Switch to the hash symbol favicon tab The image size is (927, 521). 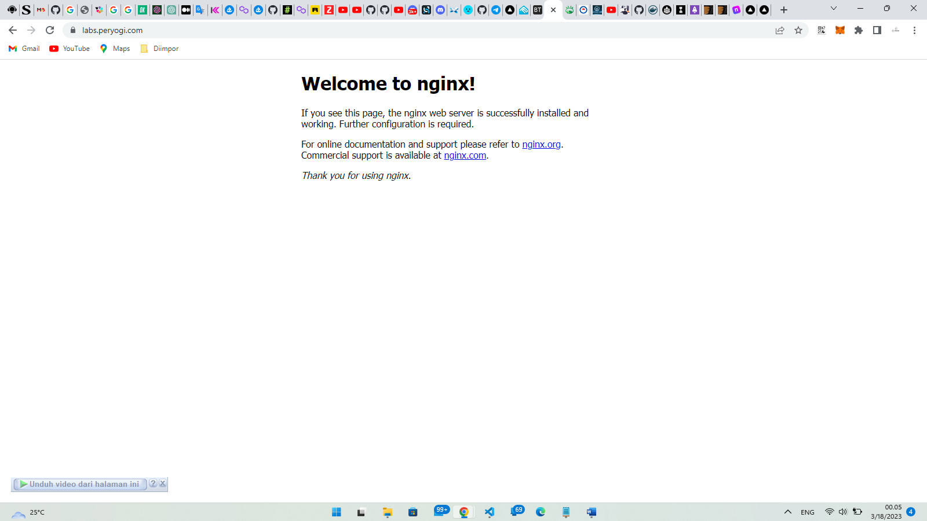[287, 10]
